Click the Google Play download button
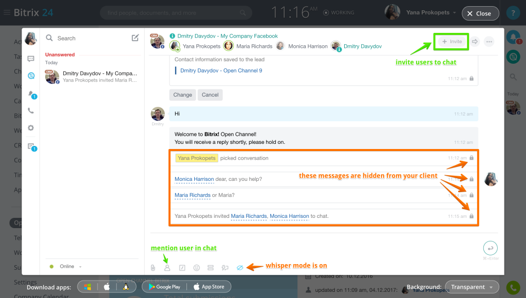This screenshot has width=526, height=298. pyautogui.click(x=164, y=287)
